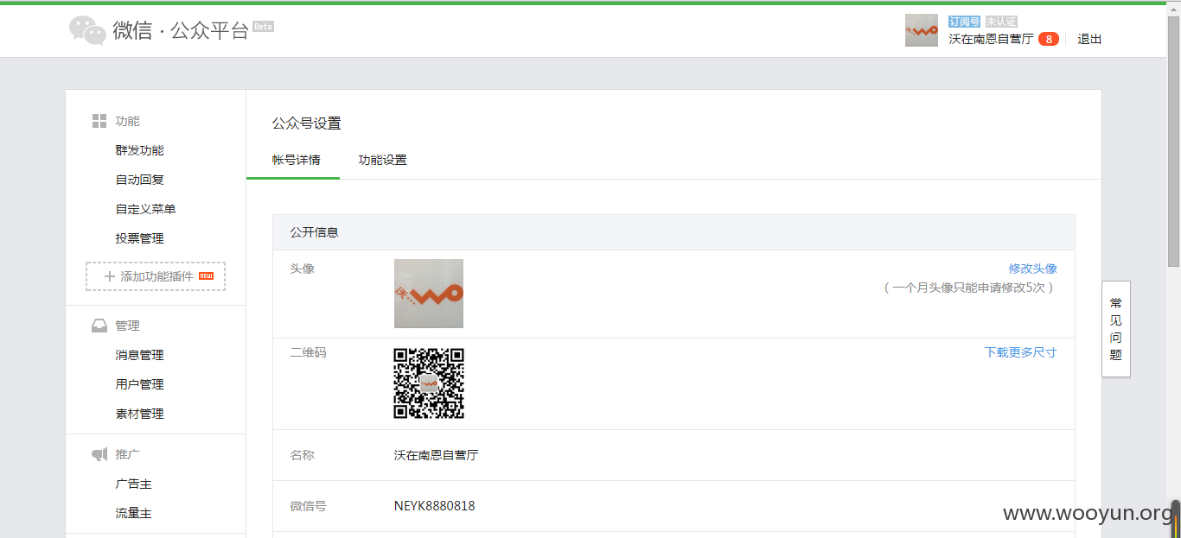Open 素材管理 in the sidebar
Image resolution: width=1181 pixels, height=538 pixels.
tap(140, 414)
